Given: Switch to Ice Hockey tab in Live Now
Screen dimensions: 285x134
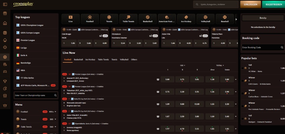Looking at the screenshot, I should (x=90, y=60).
